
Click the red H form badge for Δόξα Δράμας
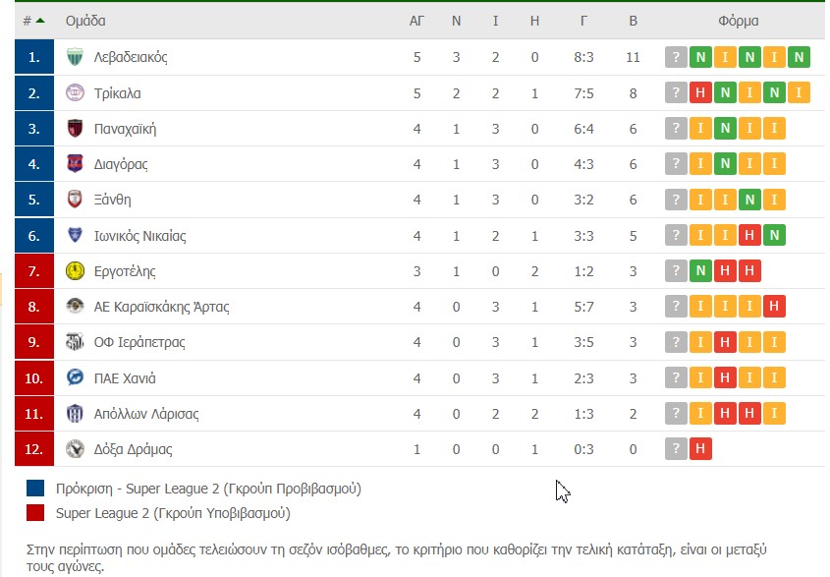700,449
